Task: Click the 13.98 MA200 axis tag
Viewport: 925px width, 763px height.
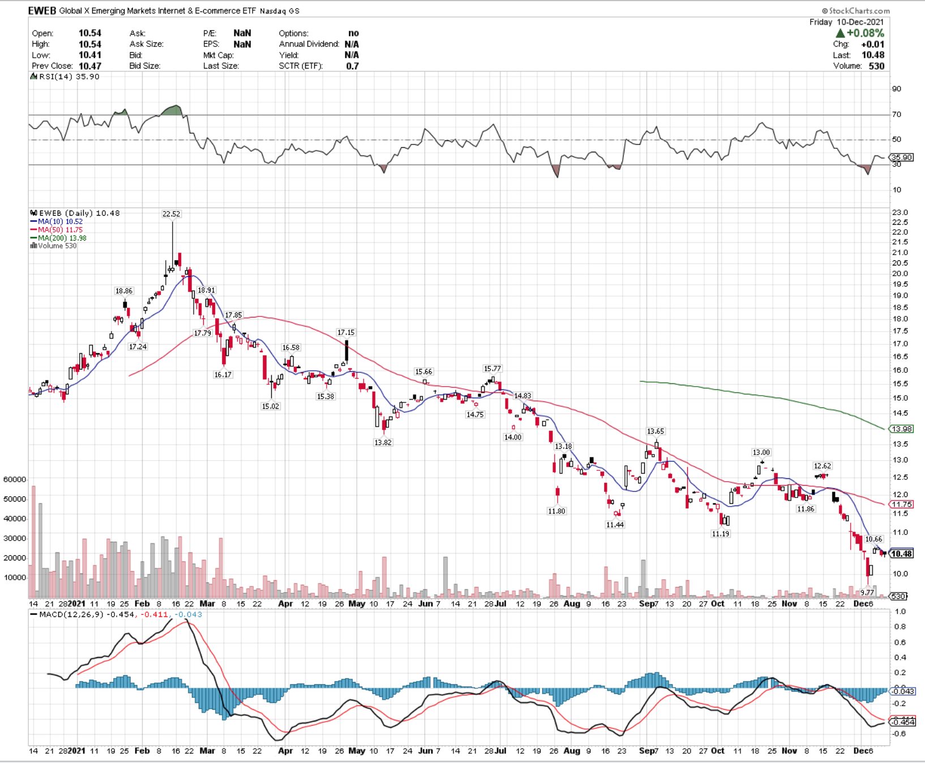Action: [902, 429]
